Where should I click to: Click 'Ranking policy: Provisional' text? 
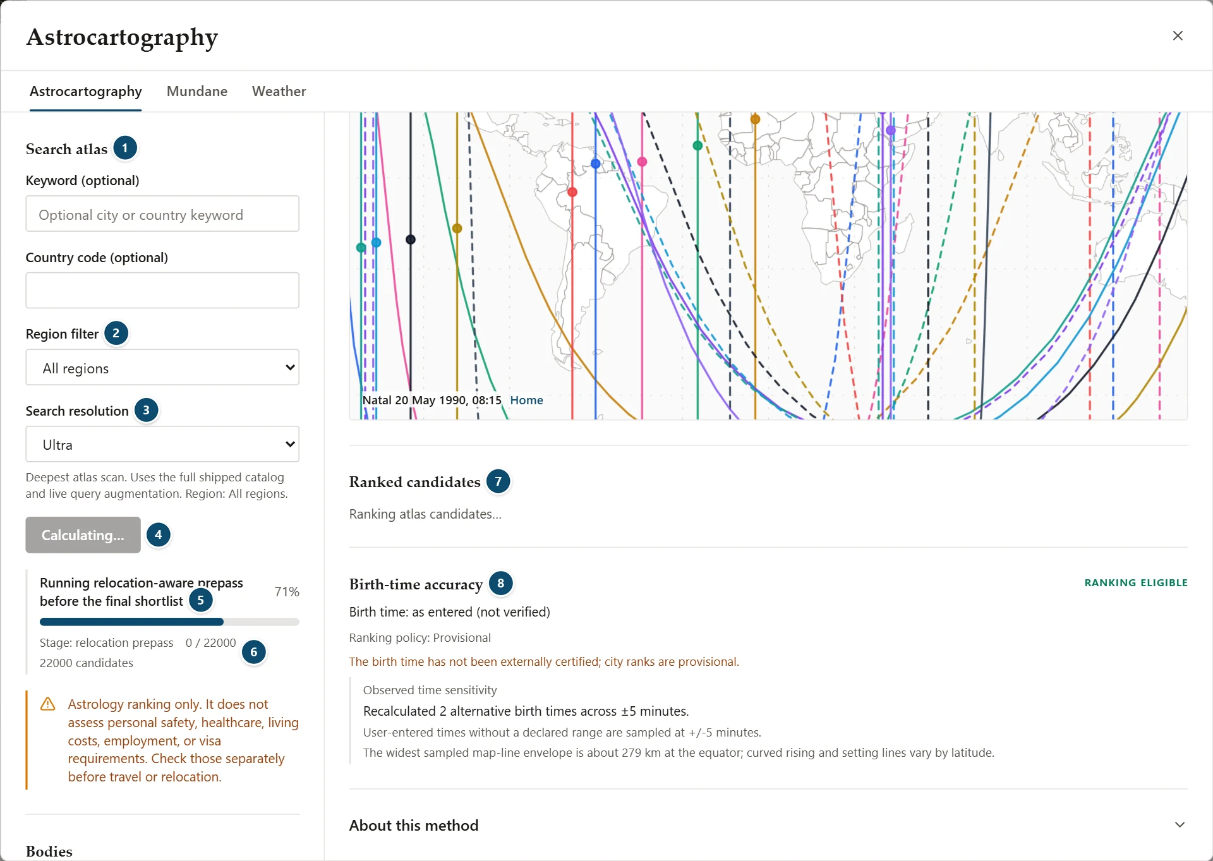point(420,637)
